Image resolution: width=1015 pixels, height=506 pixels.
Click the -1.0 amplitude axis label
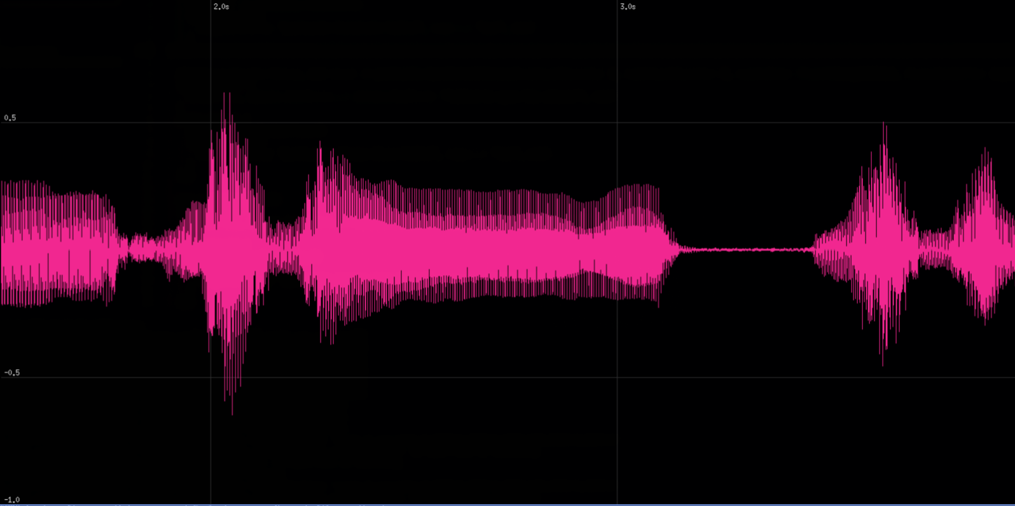click(12, 500)
